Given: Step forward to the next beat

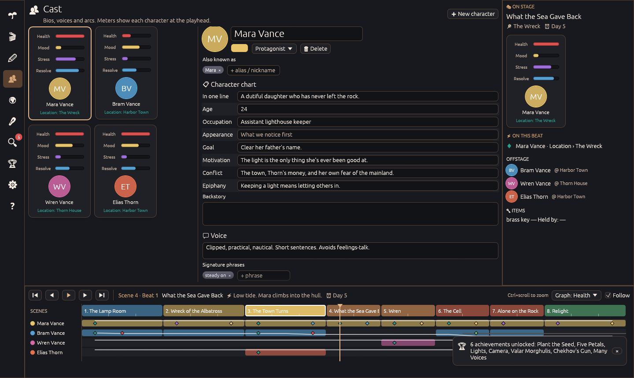Looking at the screenshot, I should pos(85,295).
